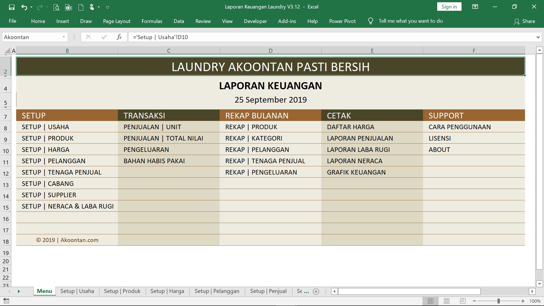Save the workbook with floppy icon
The image size is (544, 306).
coord(12,7)
